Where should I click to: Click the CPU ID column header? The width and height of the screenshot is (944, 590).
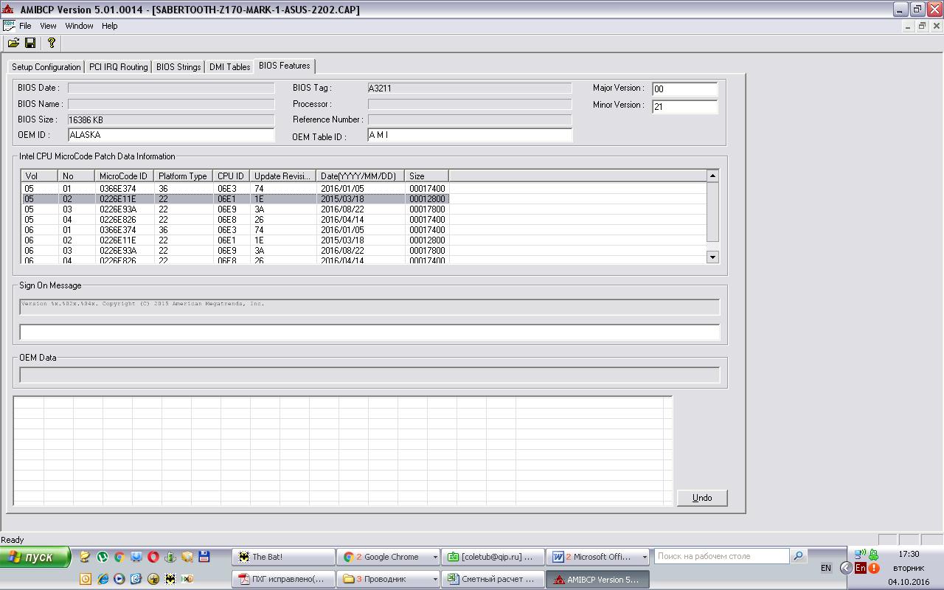pyautogui.click(x=231, y=176)
